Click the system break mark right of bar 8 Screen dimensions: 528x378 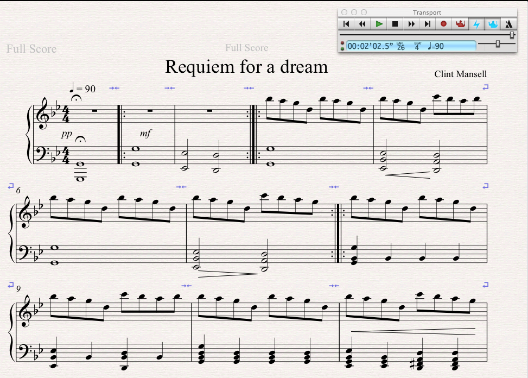click(x=485, y=186)
